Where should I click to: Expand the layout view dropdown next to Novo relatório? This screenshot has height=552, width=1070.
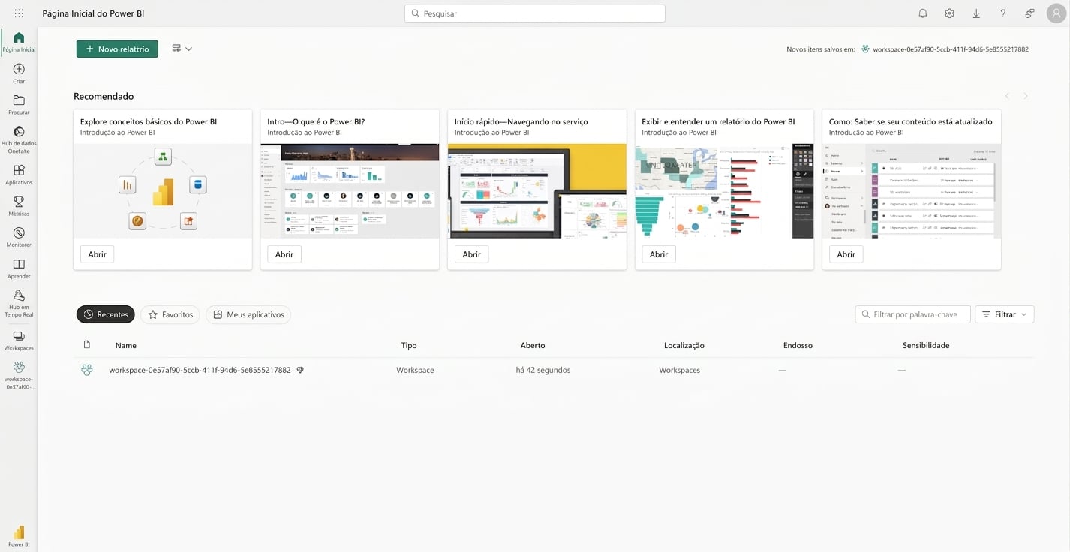point(182,49)
